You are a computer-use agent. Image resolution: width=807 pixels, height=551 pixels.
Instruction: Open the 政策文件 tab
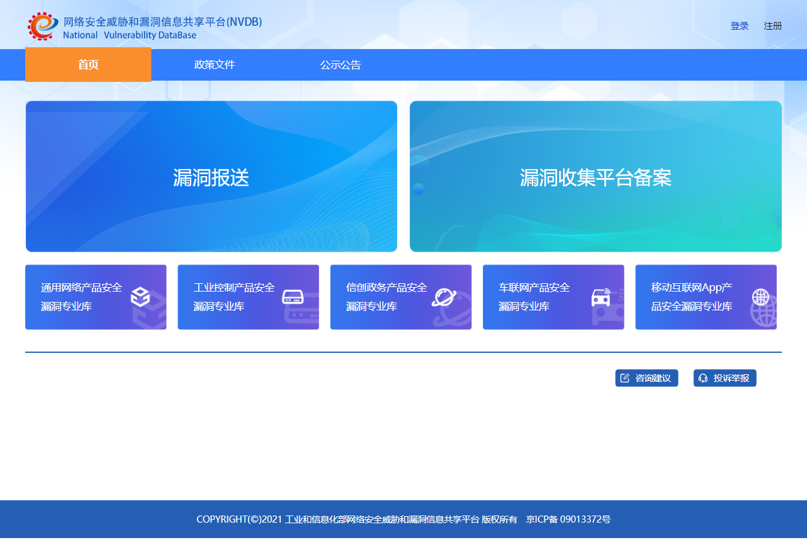pyautogui.click(x=214, y=65)
